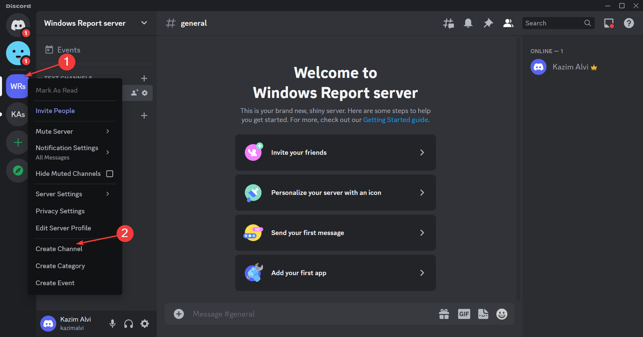Open the edit channel gear icon
The image size is (643, 337).
pos(145,93)
